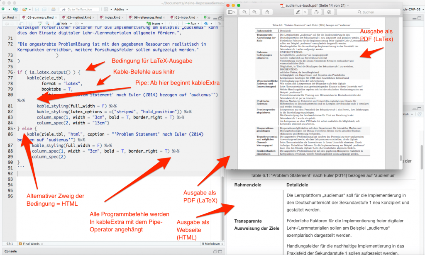425x255 pixels.
Task: Click the Share button in Preview
Action: tap(267, 12)
